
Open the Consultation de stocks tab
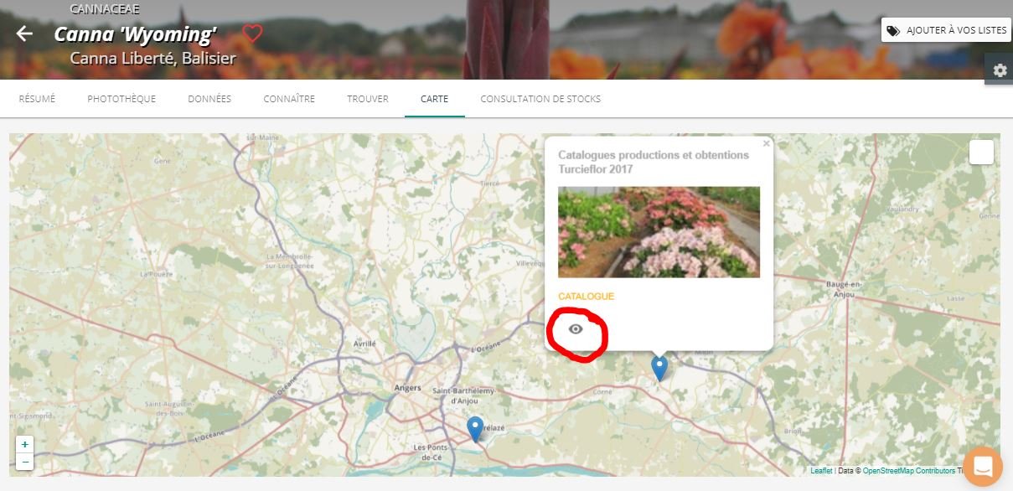[x=540, y=99]
